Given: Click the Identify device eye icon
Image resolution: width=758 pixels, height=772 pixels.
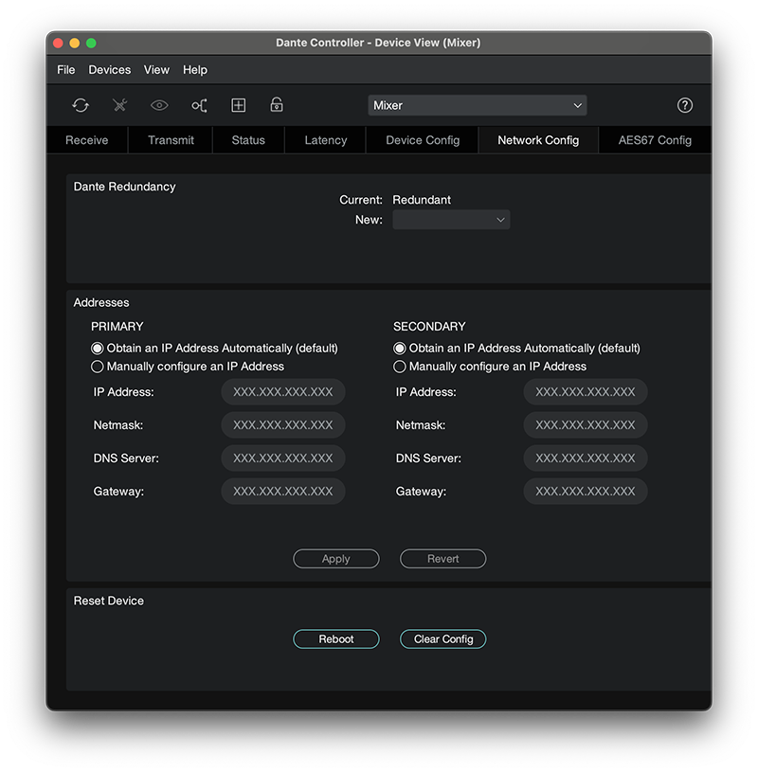Looking at the screenshot, I should coord(159,105).
